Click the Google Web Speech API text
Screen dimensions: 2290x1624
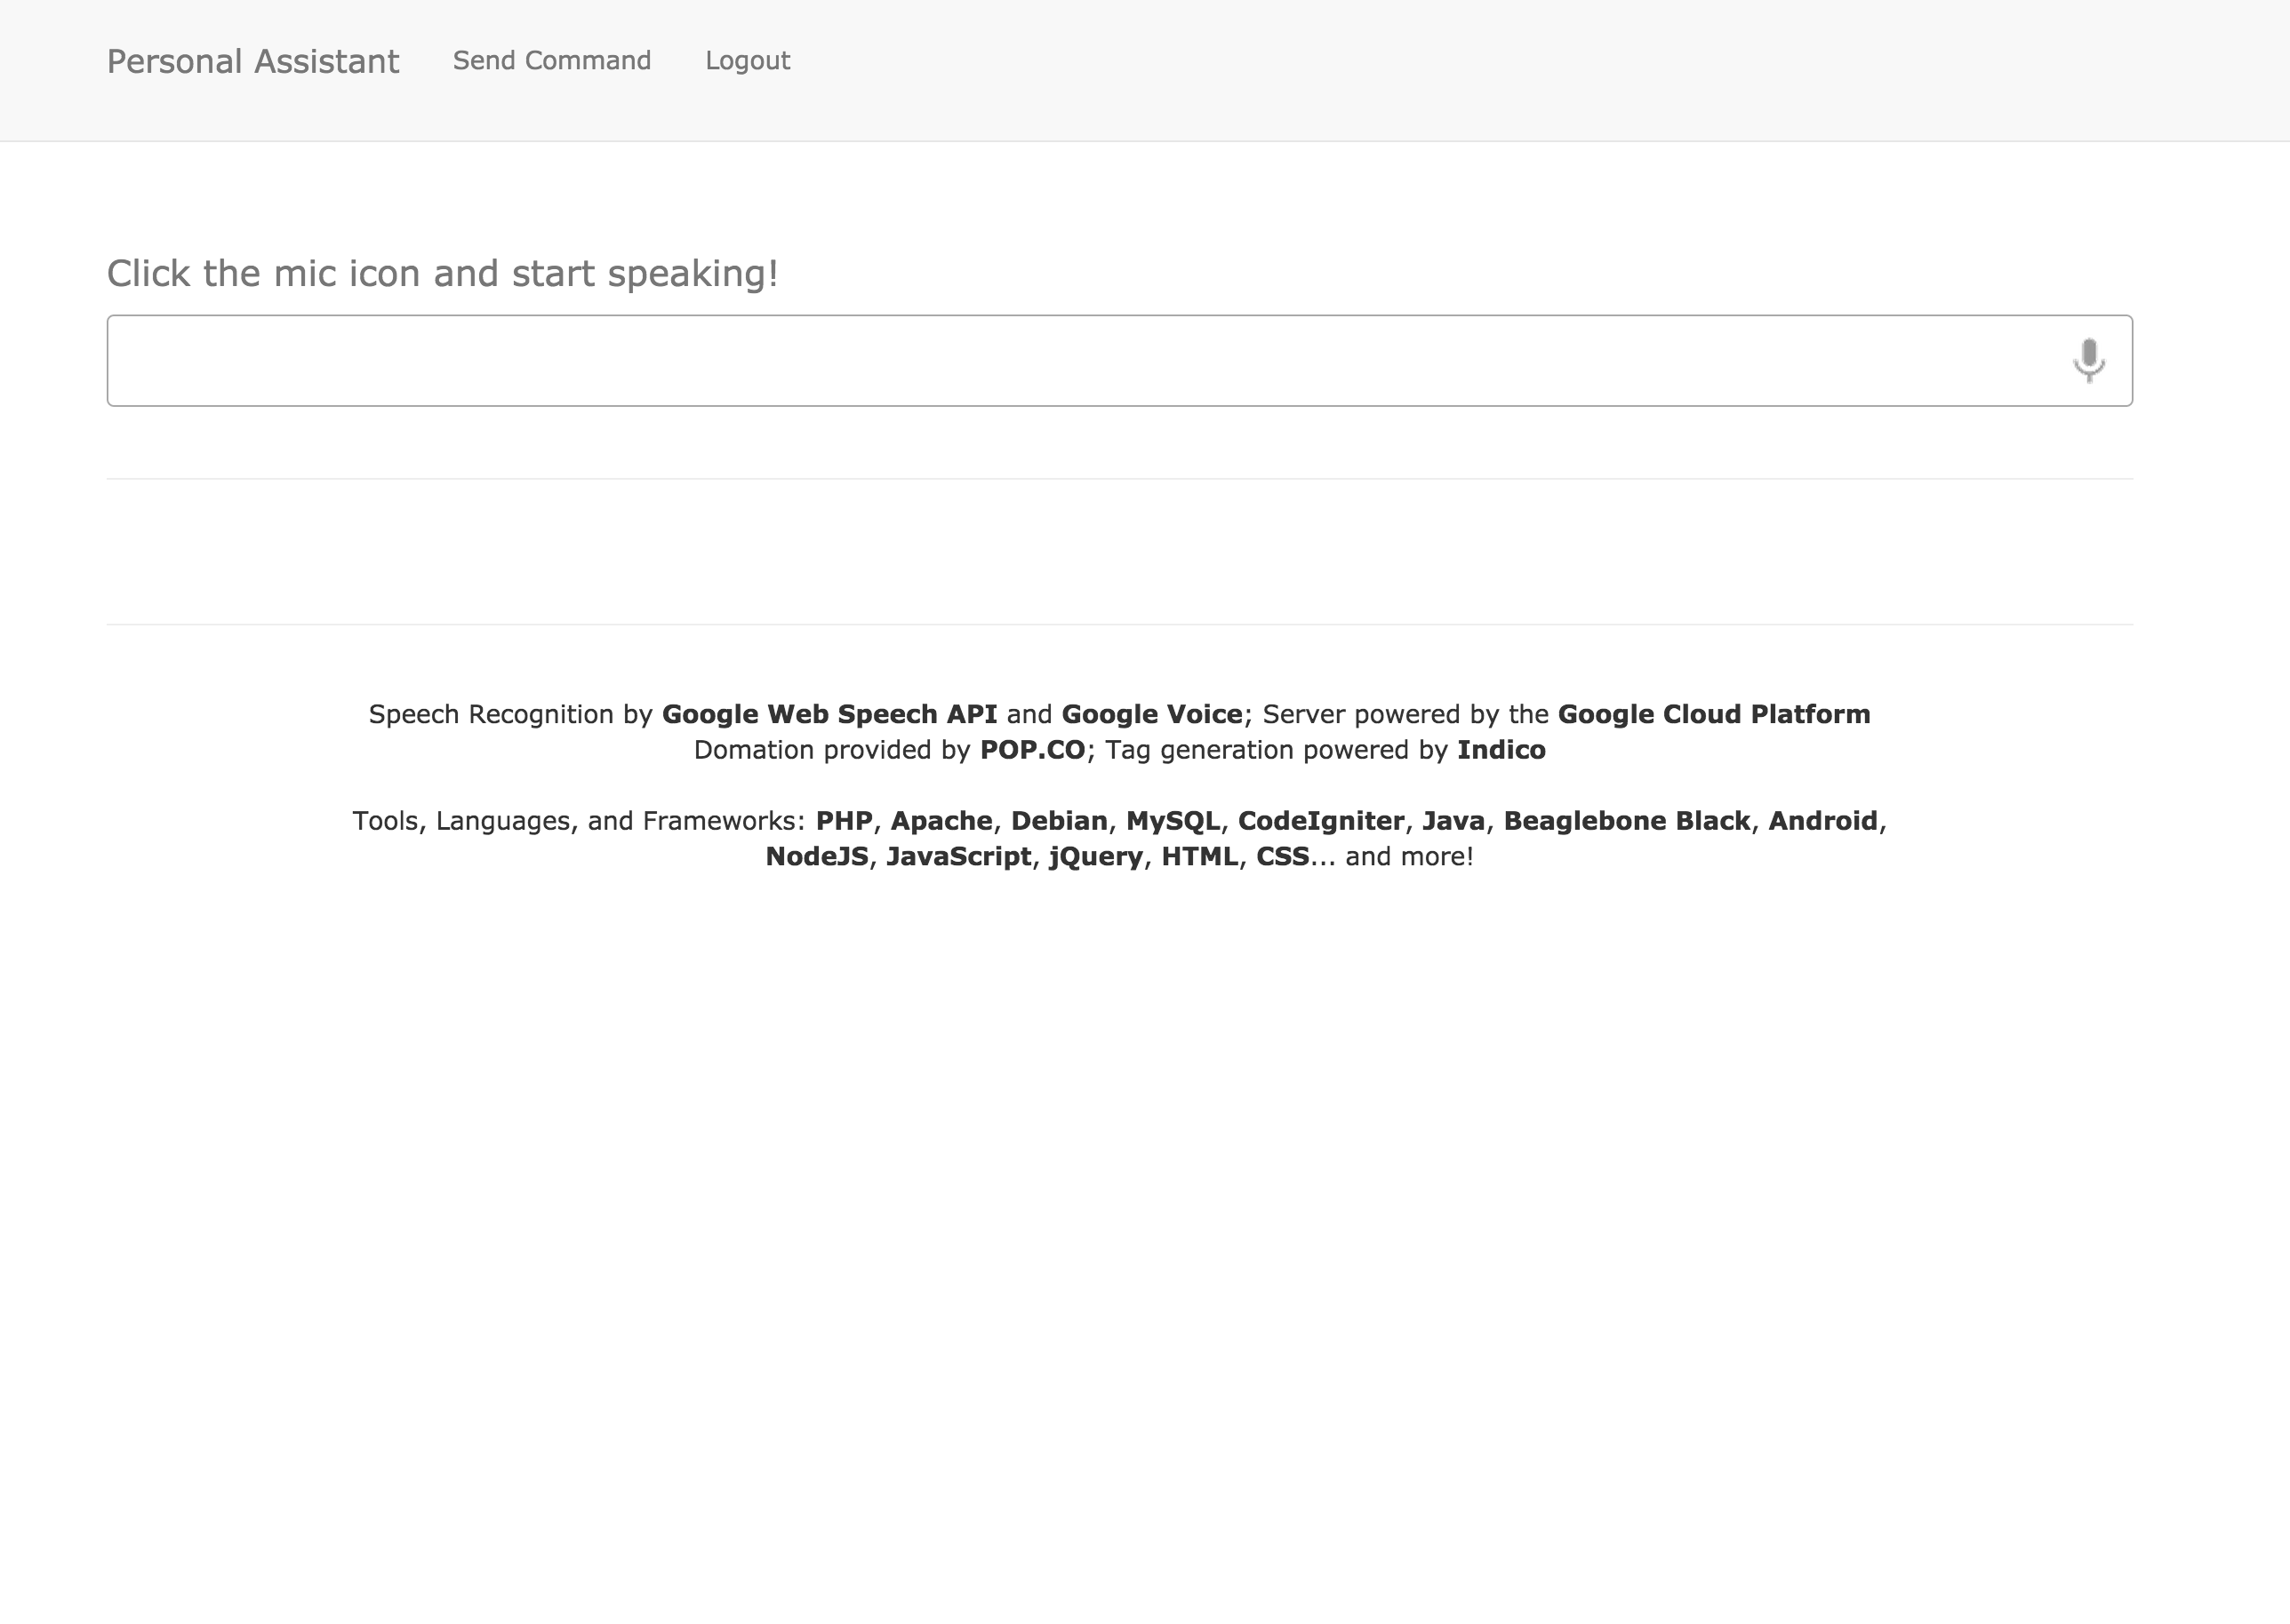click(829, 714)
